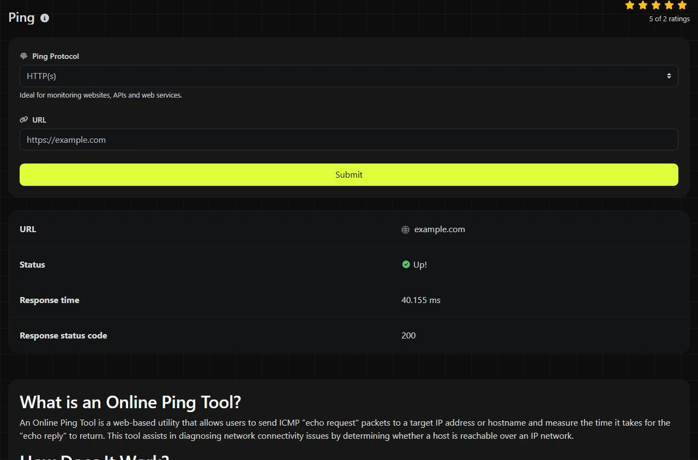
Task: Click the '200' status code value
Action: click(408, 336)
